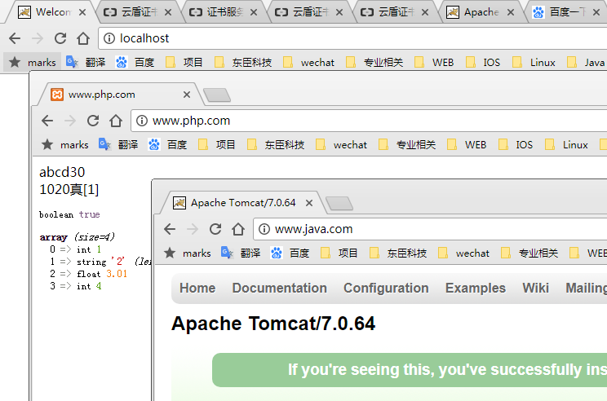Reload the localhost page
The height and width of the screenshot is (401, 607).
[60, 38]
